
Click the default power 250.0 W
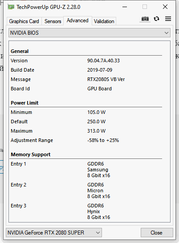96,121
